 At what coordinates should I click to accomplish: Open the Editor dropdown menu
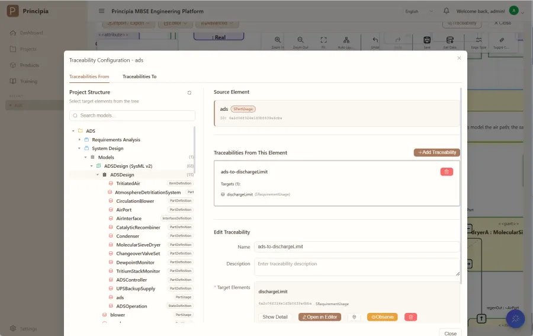pyautogui.click(x=175, y=23)
